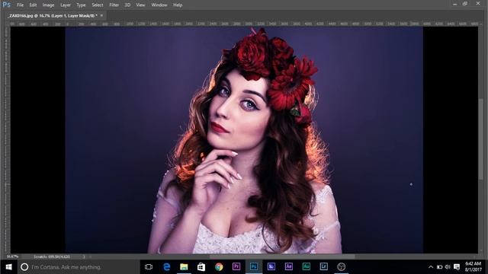Image resolution: width=488 pixels, height=274 pixels.
Task: Click the vertical canvas scrollbar
Action: (481, 139)
